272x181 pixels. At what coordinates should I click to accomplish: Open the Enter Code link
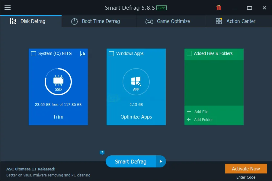(x=246, y=177)
